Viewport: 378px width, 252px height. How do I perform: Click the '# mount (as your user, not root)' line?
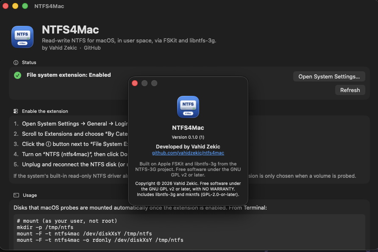[67, 221]
